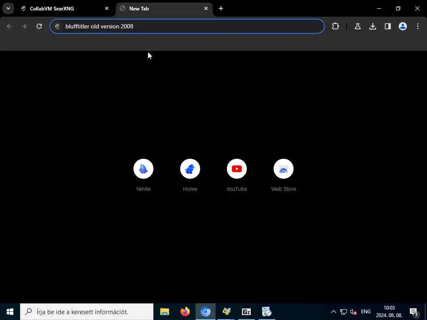Open the Ninite shortcut

coord(143,175)
